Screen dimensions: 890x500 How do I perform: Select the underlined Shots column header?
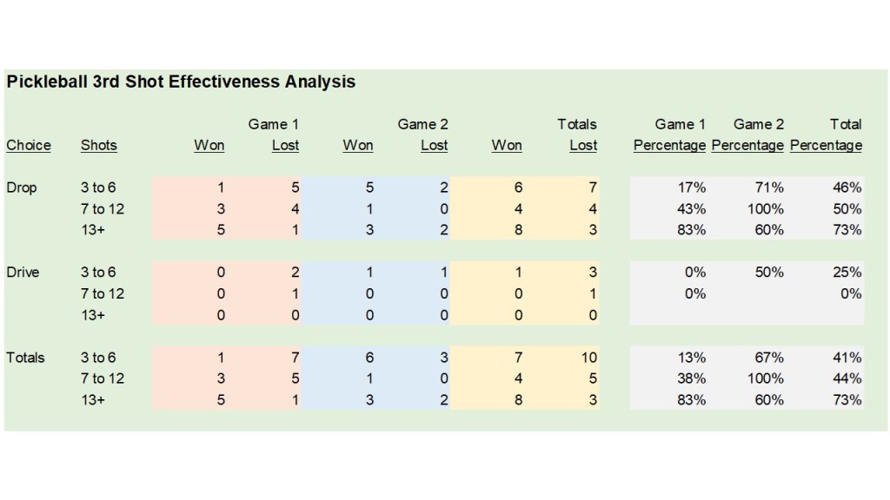[x=98, y=145]
